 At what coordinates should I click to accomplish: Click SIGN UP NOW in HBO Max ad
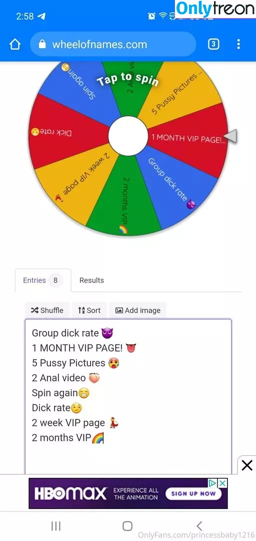pos(193,493)
